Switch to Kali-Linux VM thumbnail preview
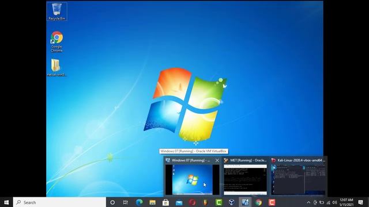Screen dimensions: 369x207 coord(299,179)
